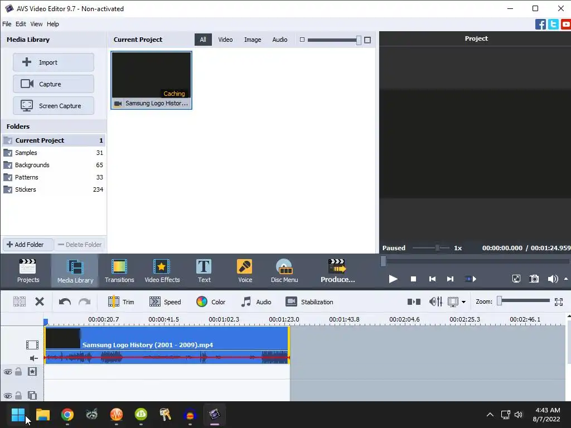Select the Patterns folder
This screenshot has height=428, width=571.
53,177
